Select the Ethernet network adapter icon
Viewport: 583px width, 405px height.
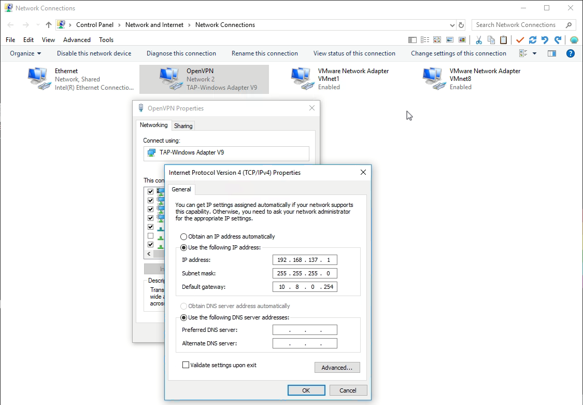pyautogui.click(x=39, y=78)
